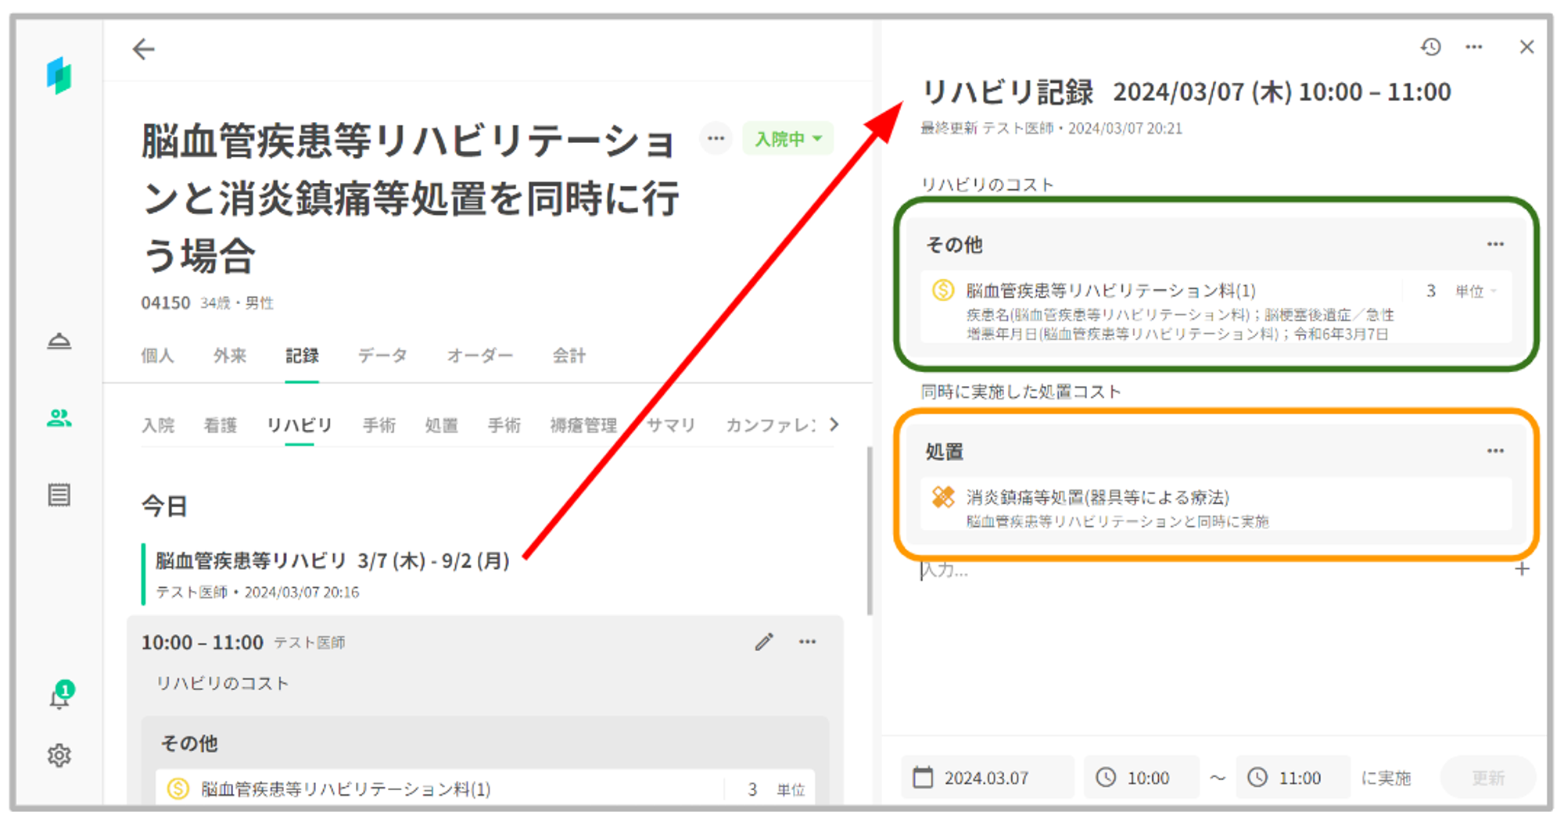Click the 同時に実施した処置コスト label

[x=1021, y=392]
